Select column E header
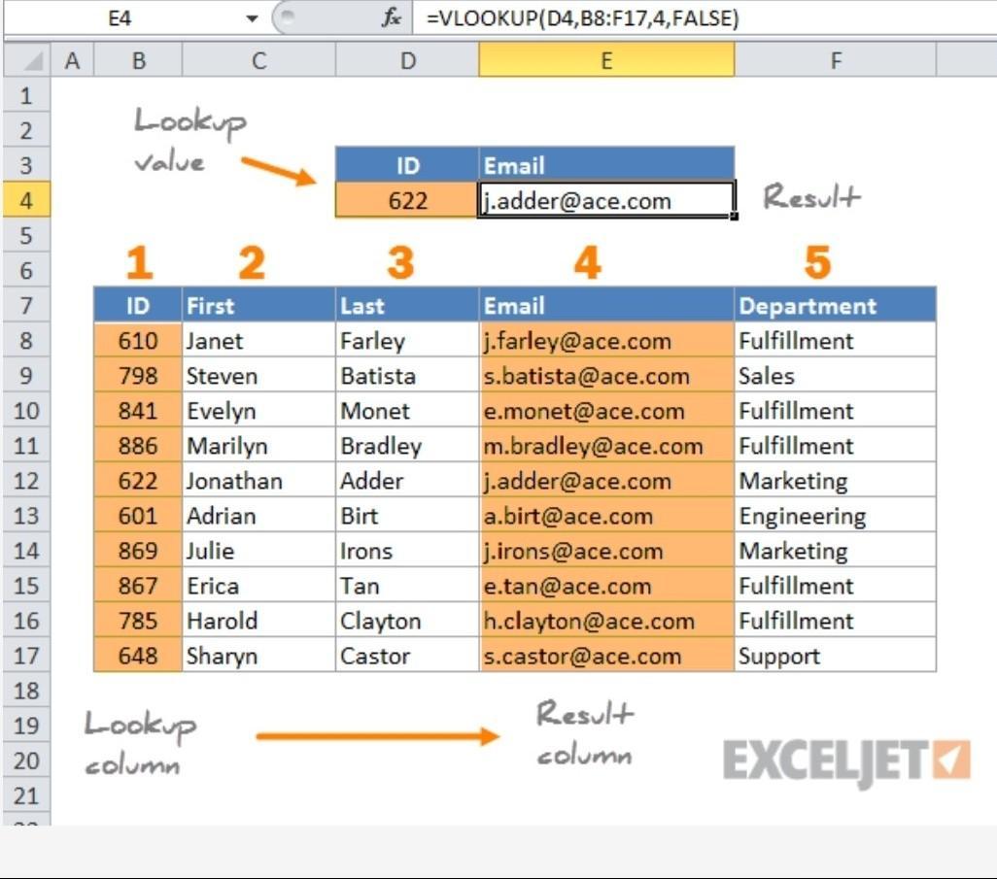The image size is (997, 879). pyautogui.click(x=606, y=60)
